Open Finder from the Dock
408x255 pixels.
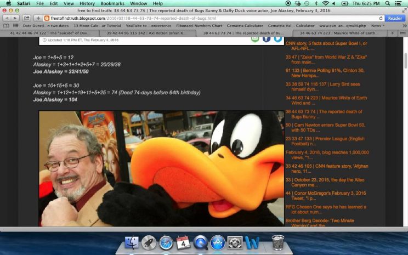[x=132, y=242]
